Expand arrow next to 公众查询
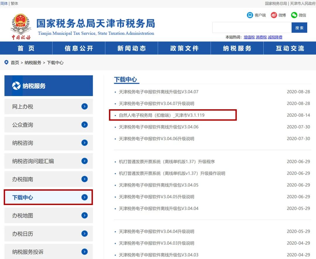 click(x=85, y=125)
